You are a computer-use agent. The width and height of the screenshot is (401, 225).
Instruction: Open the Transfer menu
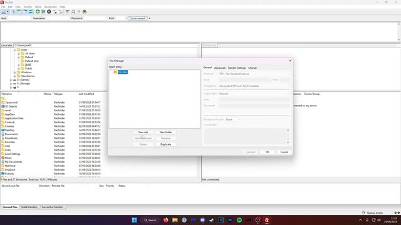[28, 7]
